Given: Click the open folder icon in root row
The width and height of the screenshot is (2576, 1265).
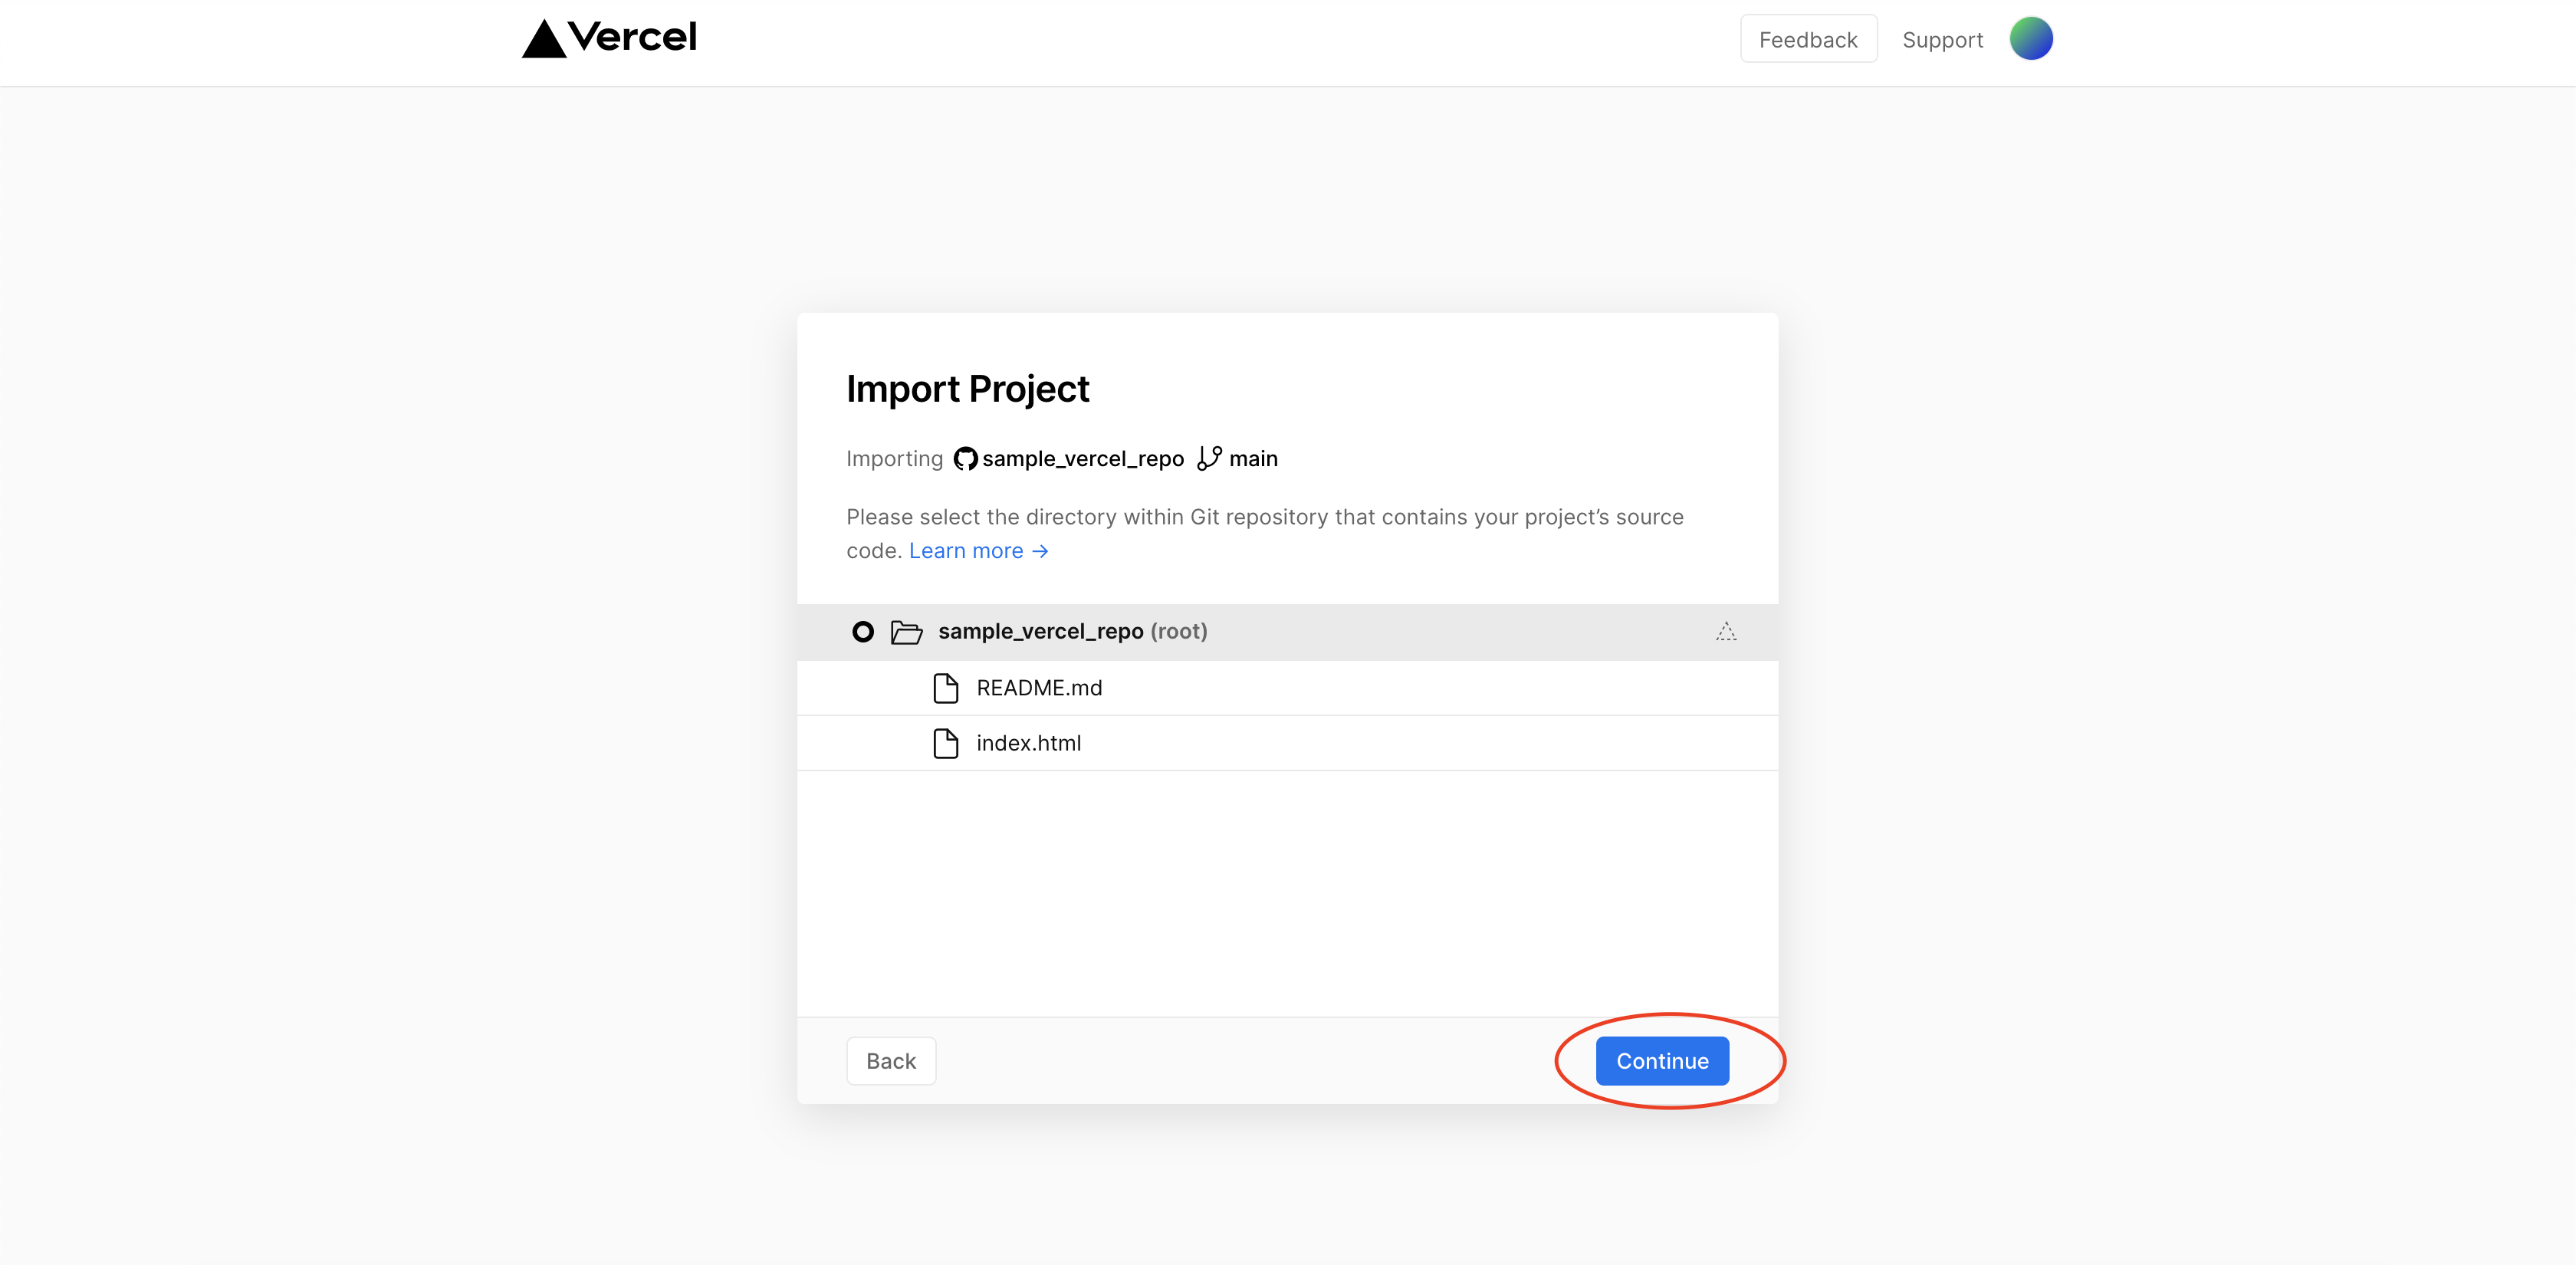Looking at the screenshot, I should click(906, 632).
